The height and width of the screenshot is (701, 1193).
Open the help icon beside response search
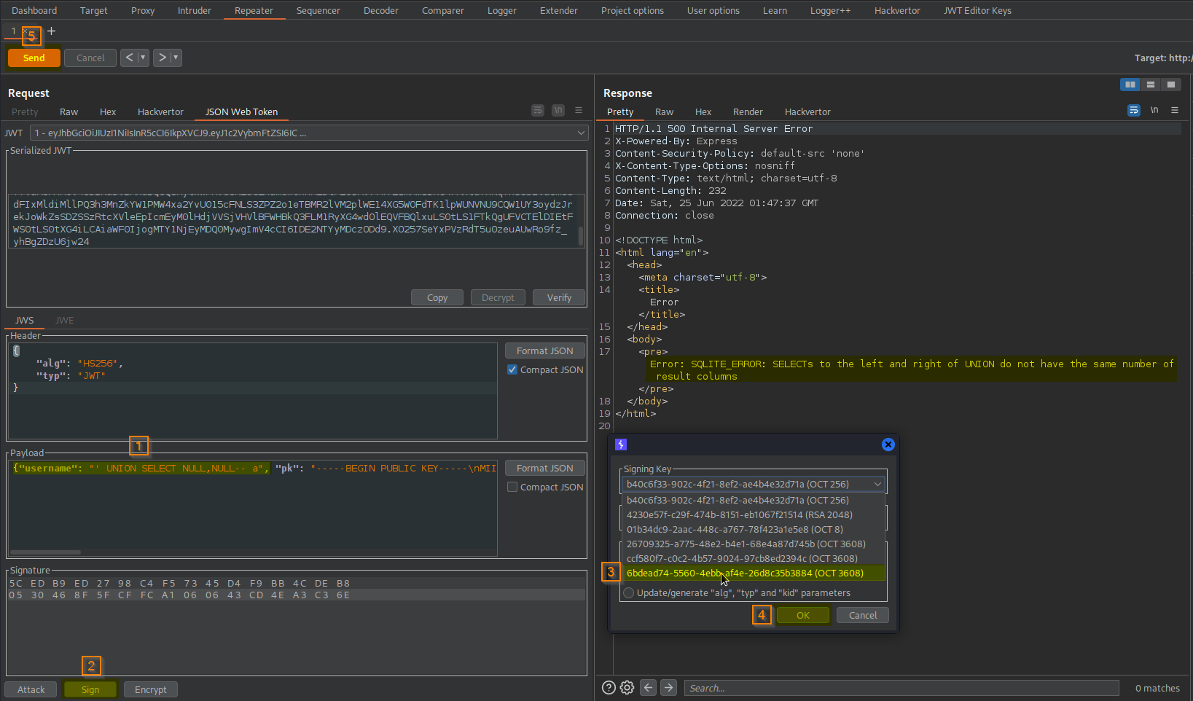609,688
